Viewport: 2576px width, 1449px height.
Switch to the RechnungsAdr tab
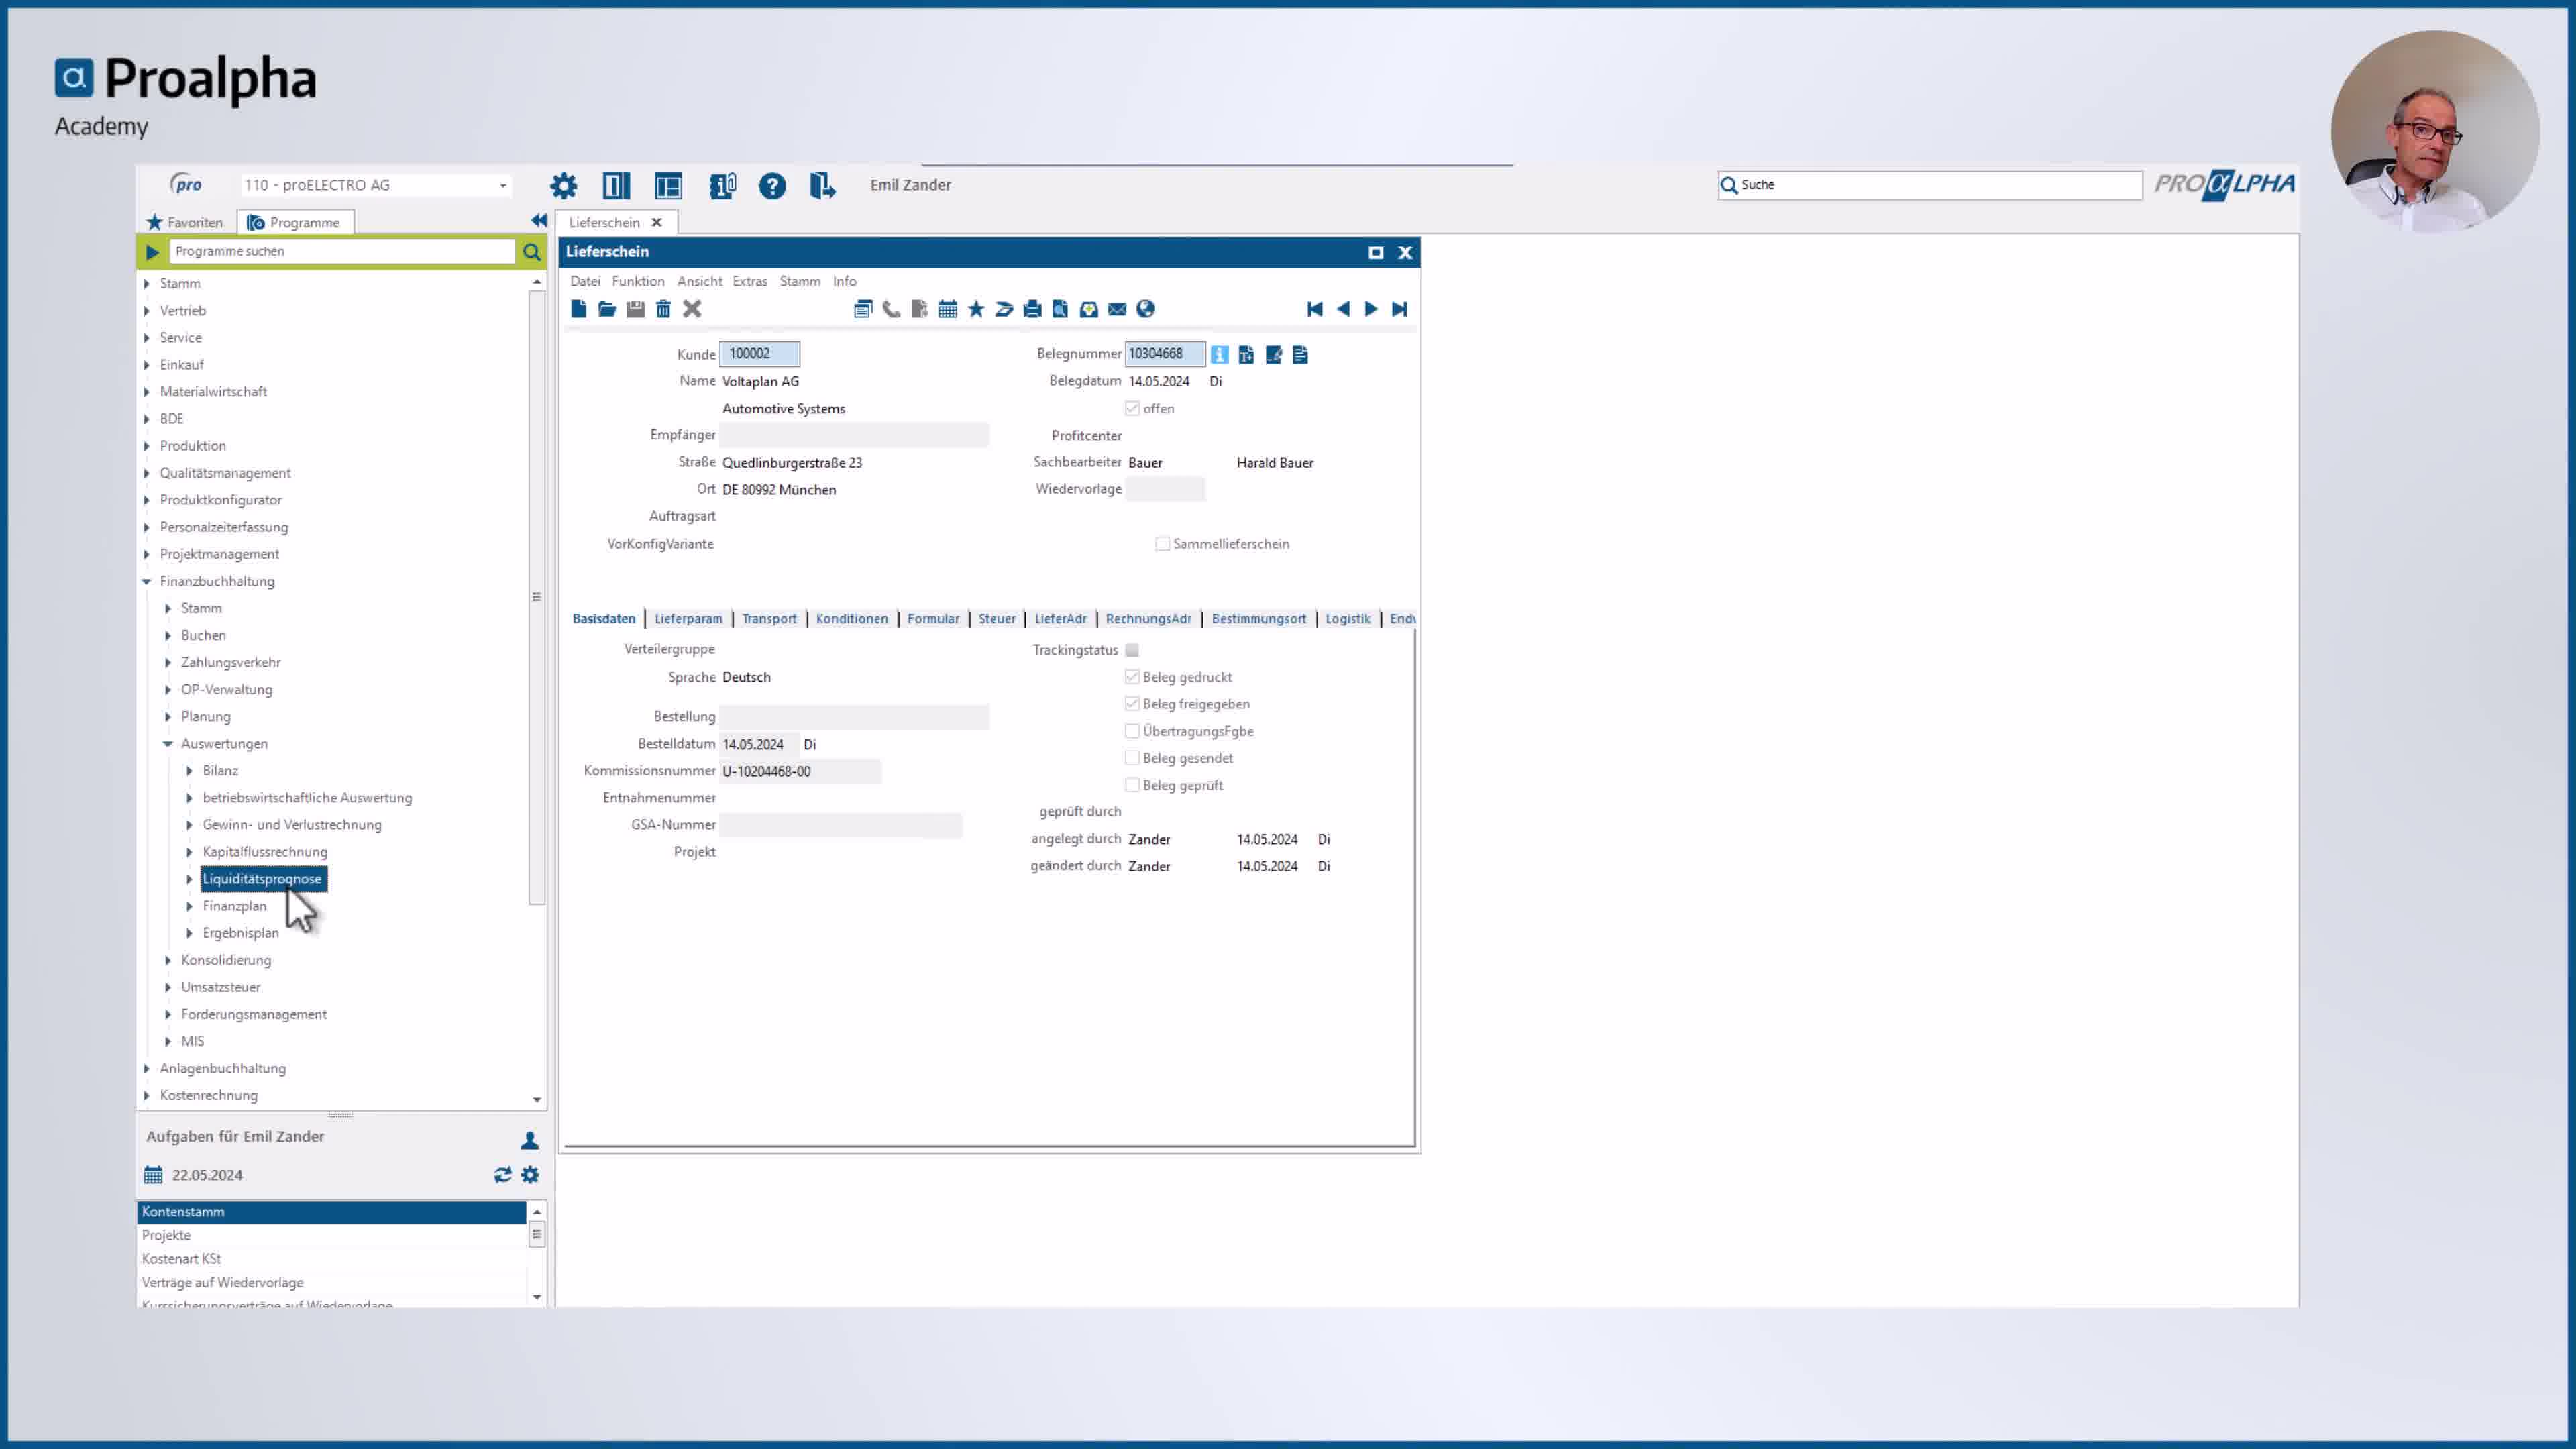tap(1148, 619)
